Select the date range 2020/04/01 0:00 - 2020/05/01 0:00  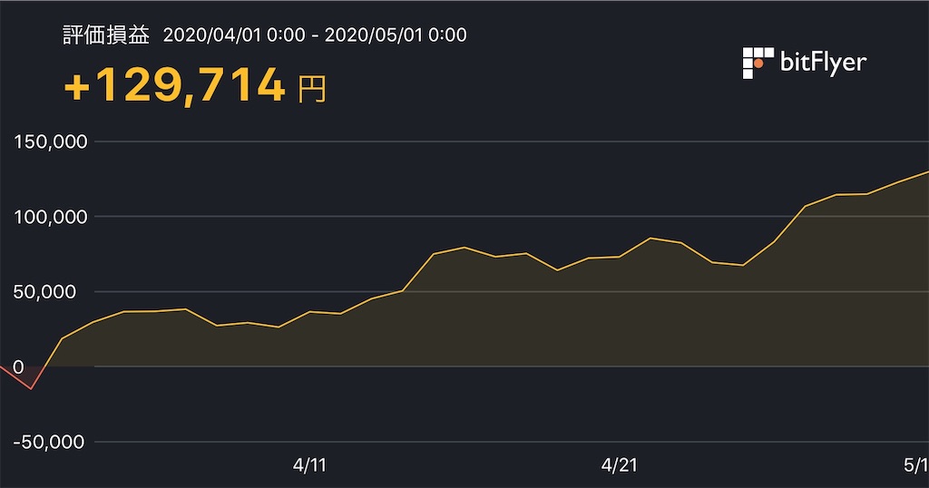tap(315, 35)
